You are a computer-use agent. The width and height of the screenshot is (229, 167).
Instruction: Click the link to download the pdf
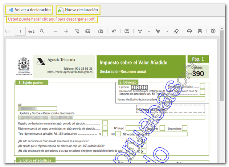[x=52, y=19]
